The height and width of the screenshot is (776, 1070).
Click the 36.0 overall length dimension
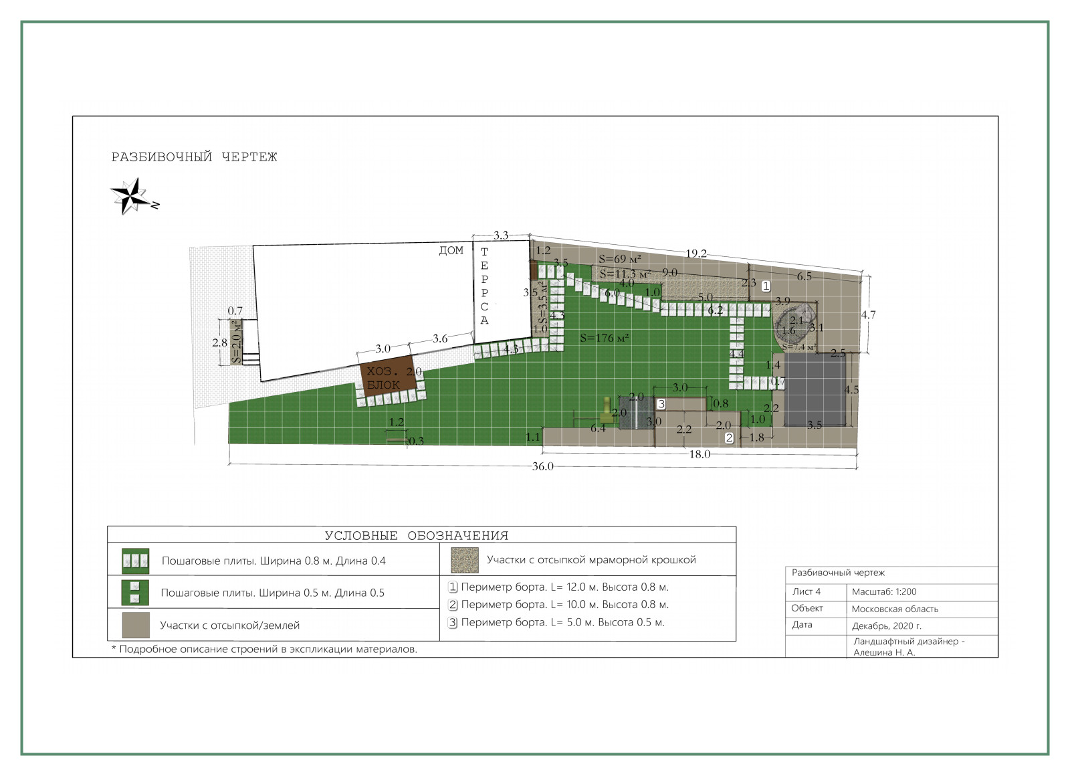[x=542, y=466]
